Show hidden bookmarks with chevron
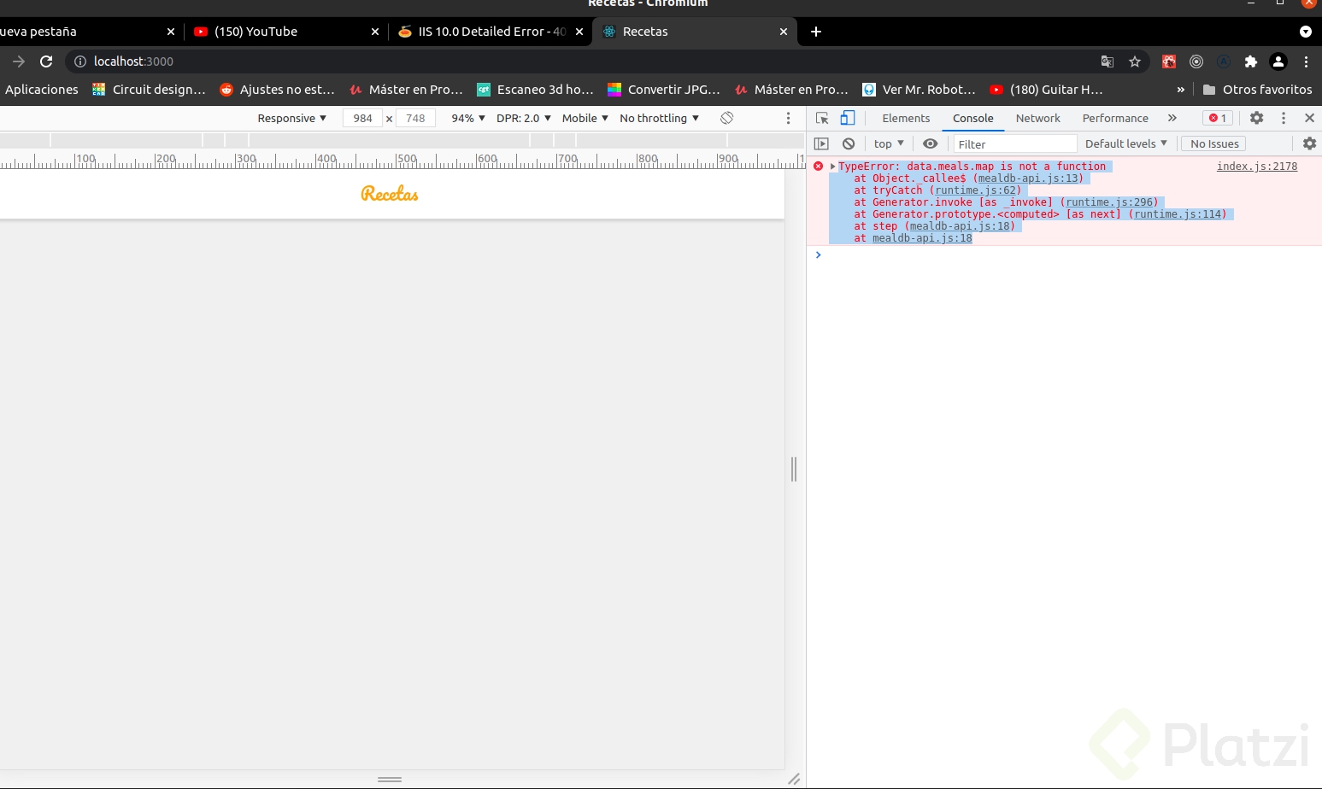 tap(1181, 90)
